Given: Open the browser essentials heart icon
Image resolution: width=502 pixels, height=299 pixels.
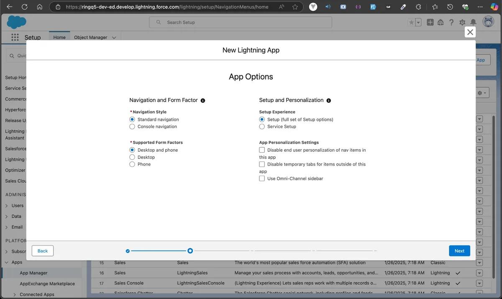Looking at the screenshot, I should click(465, 7).
